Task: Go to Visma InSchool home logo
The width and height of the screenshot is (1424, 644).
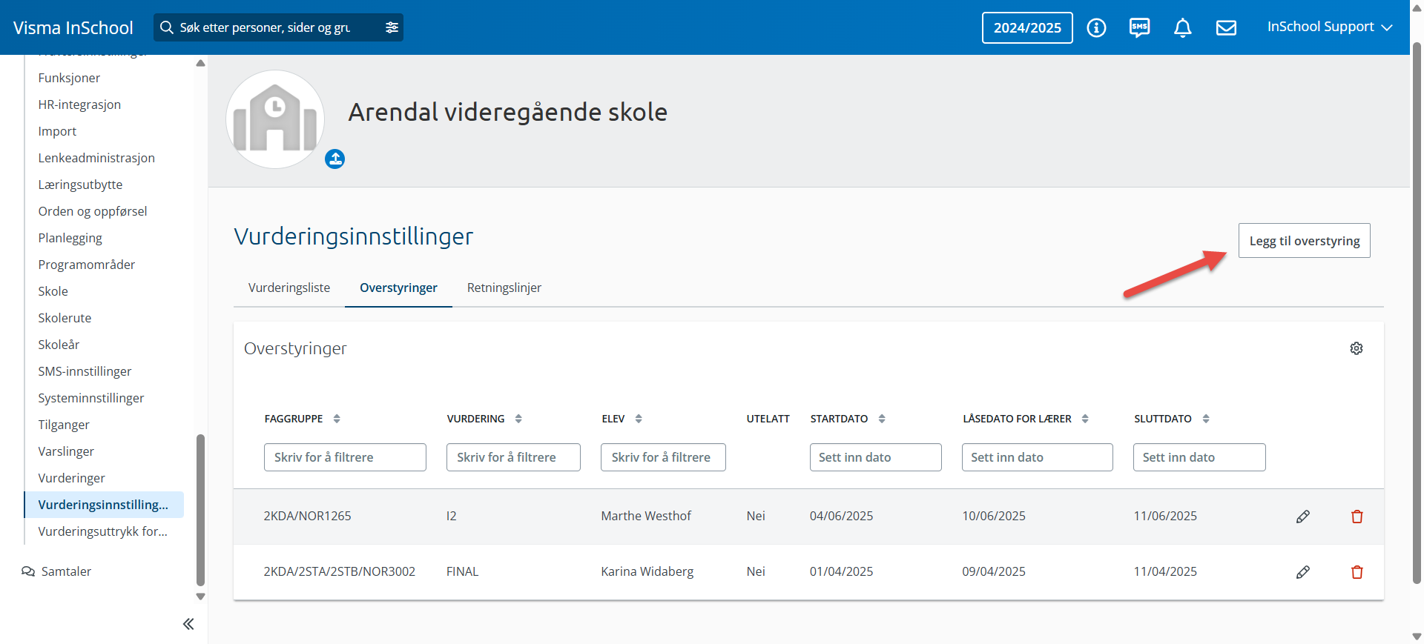Action: (x=73, y=27)
